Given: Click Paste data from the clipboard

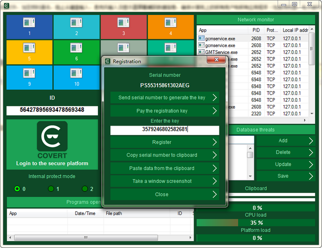Looking at the screenshot, I should coord(165,168).
